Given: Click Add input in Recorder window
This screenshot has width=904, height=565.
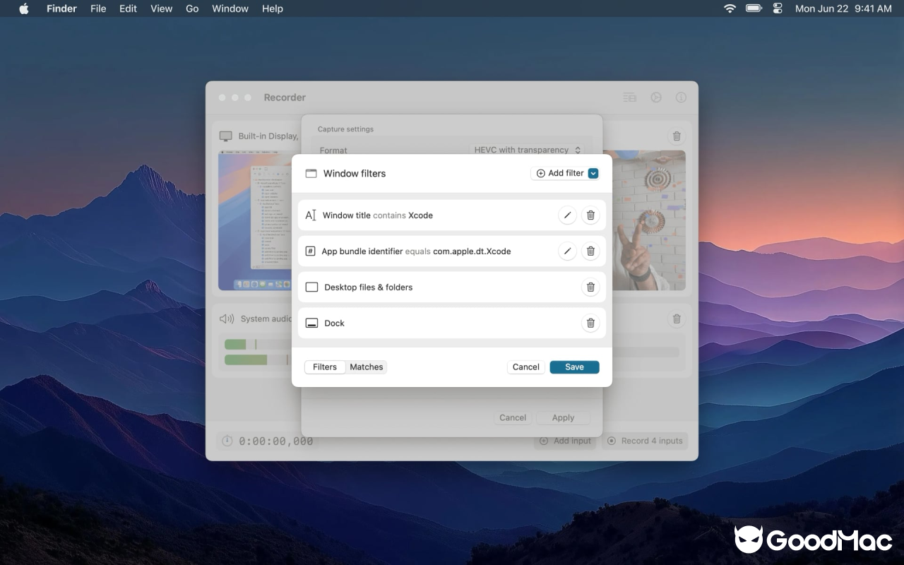Looking at the screenshot, I should 565,441.
